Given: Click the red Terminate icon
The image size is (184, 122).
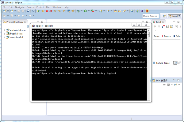Looking at the screenshot, I should [47, 11].
